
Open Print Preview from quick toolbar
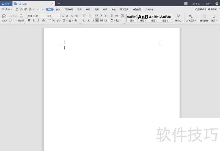click(x=30, y=9)
